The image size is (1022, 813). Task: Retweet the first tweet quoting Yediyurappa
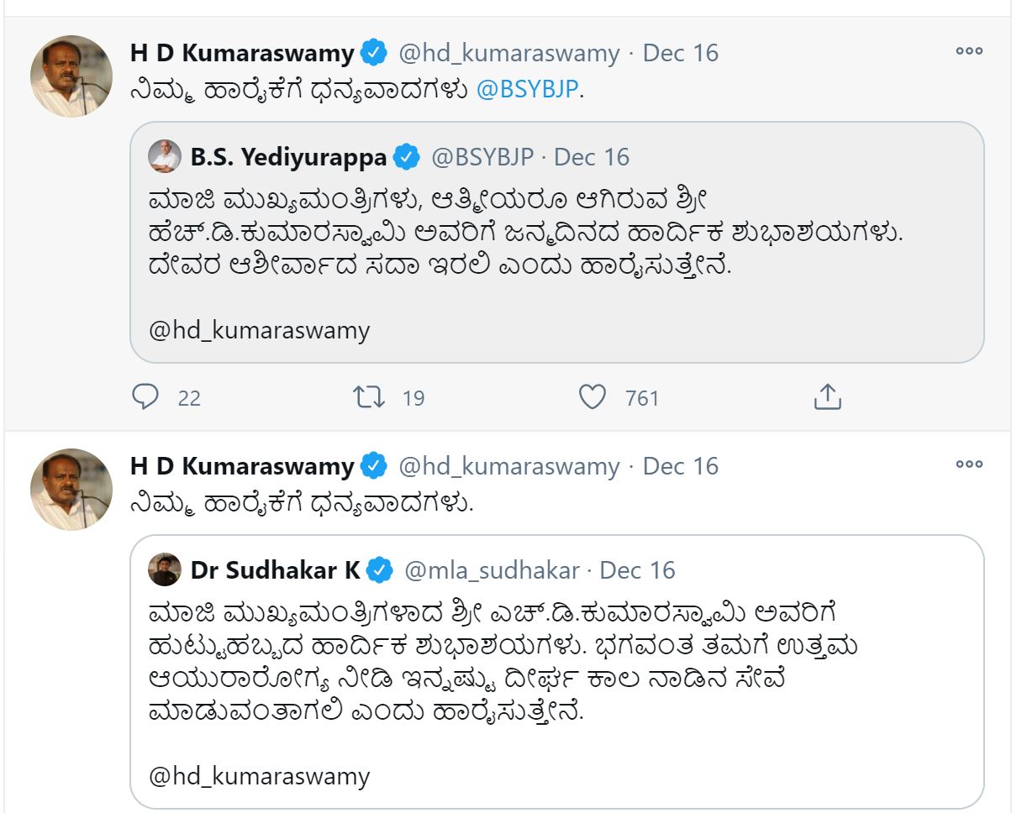pyautogui.click(x=369, y=396)
